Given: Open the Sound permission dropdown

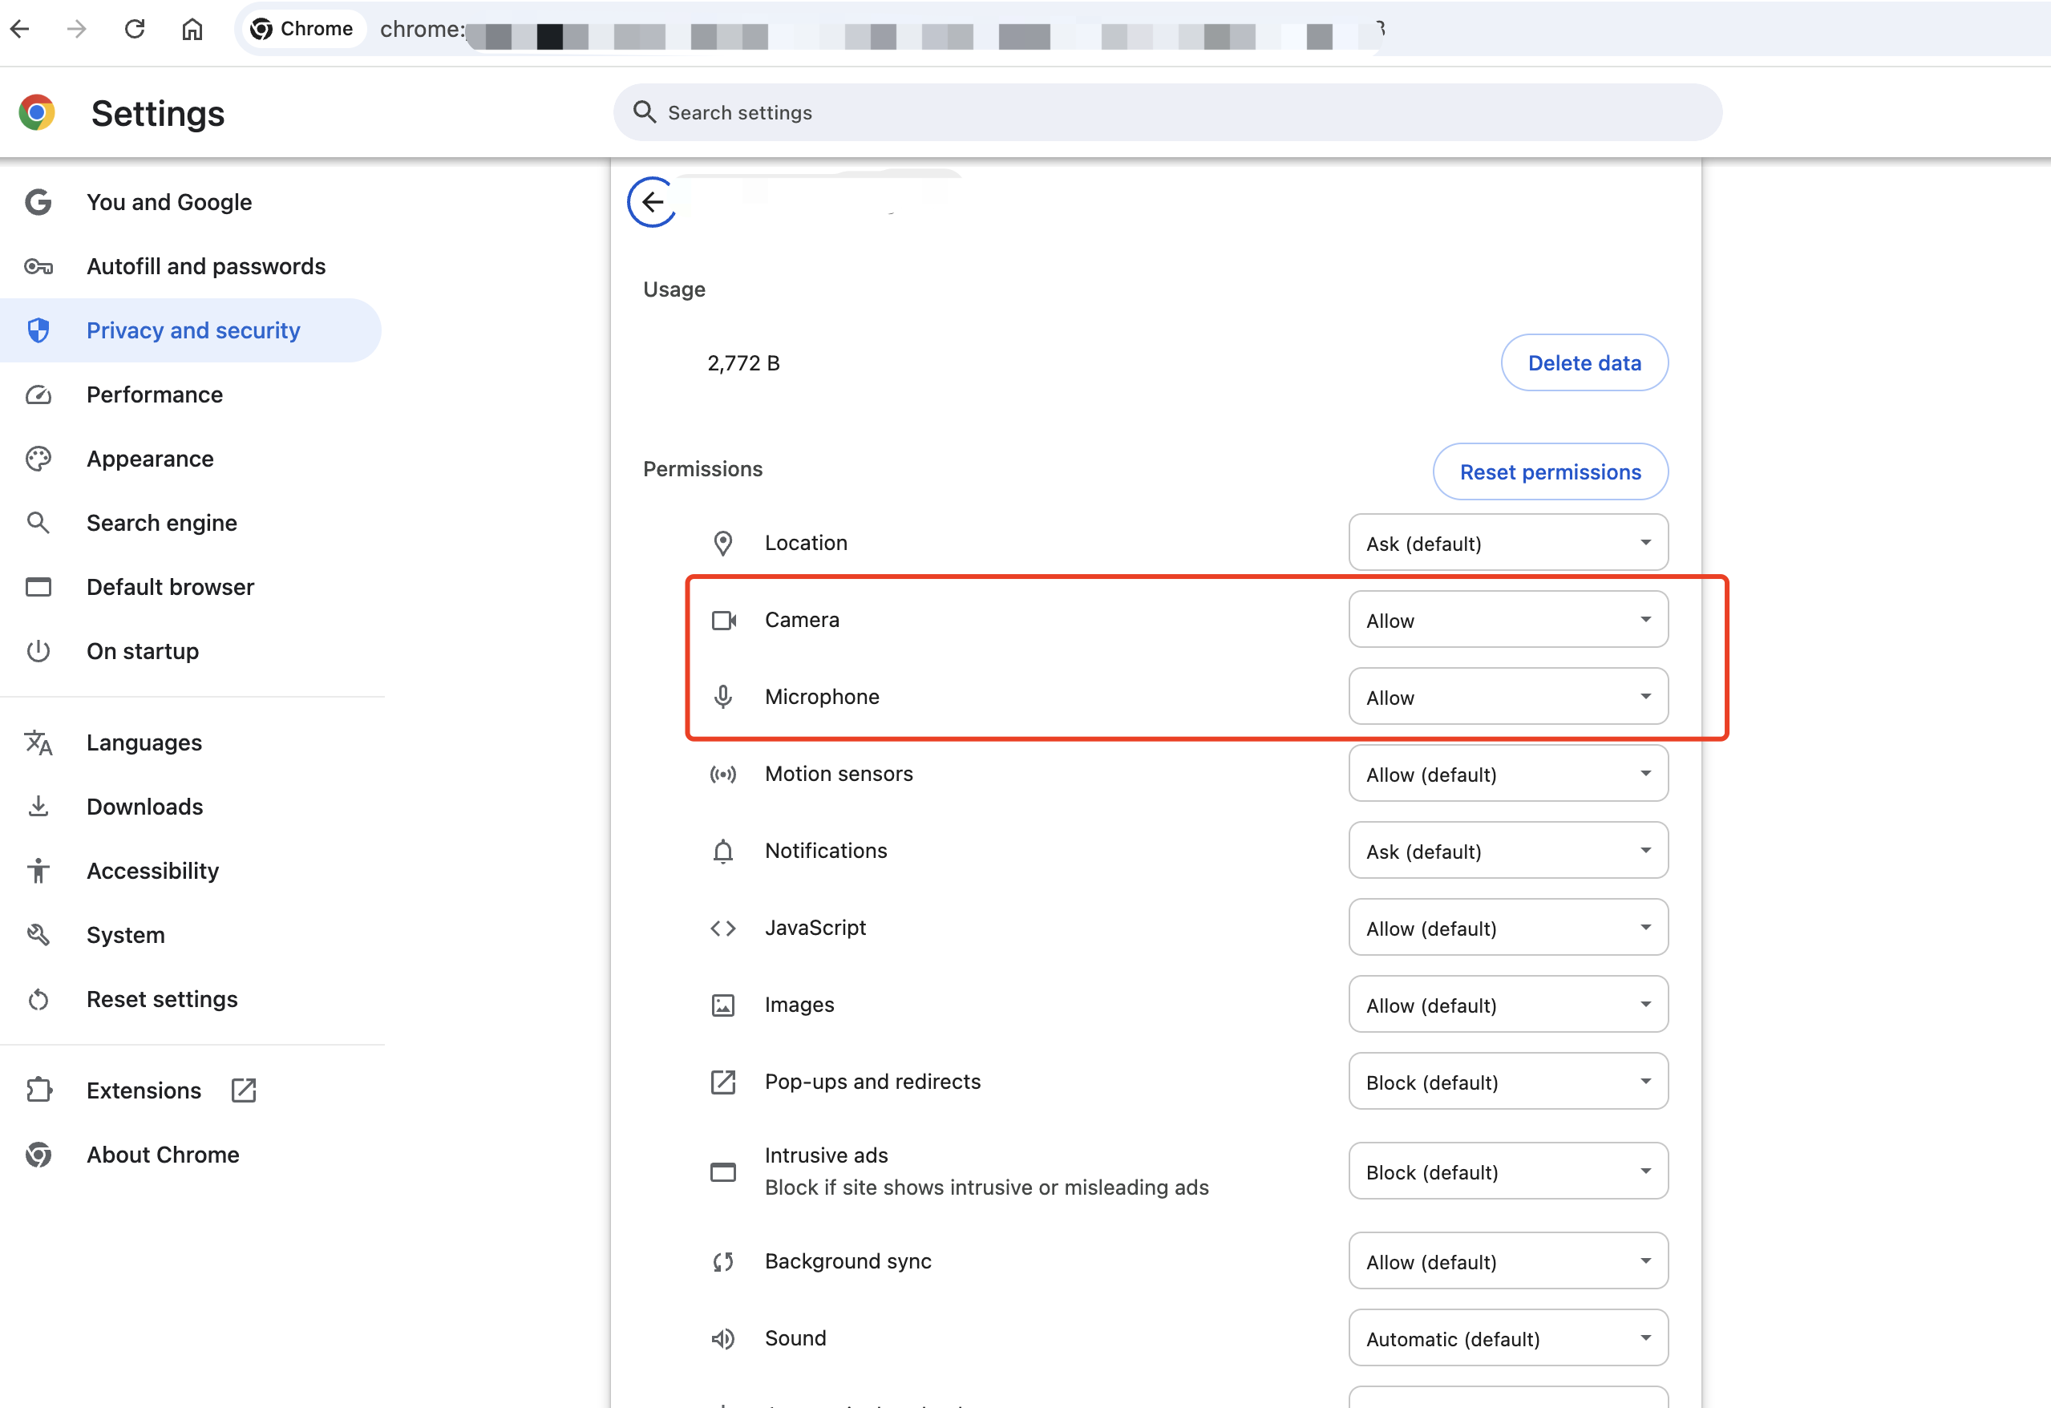Looking at the screenshot, I should [x=1507, y=1338].
